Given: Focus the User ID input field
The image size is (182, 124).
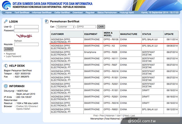Looking at the screenshot, I should [x=26, y=27].
